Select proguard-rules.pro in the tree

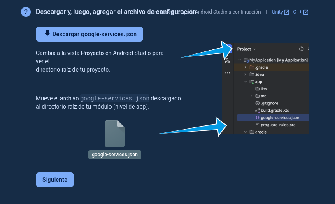click(278, 125)
